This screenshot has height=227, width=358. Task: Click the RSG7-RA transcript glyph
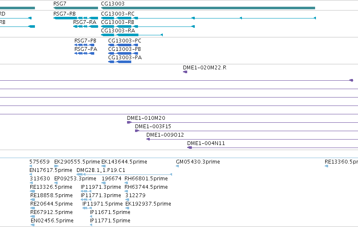coord(86,26)
